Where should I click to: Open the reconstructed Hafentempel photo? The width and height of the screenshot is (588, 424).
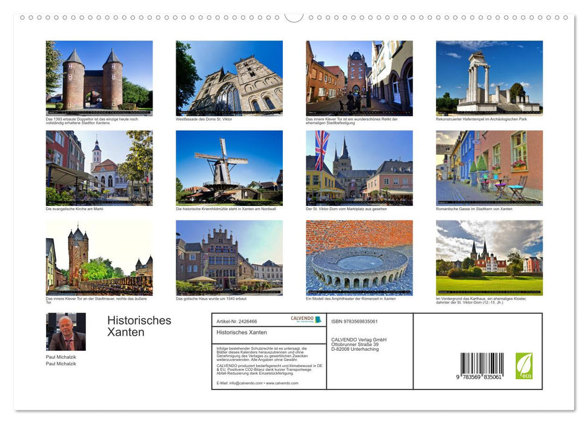[x=489, y=78]
